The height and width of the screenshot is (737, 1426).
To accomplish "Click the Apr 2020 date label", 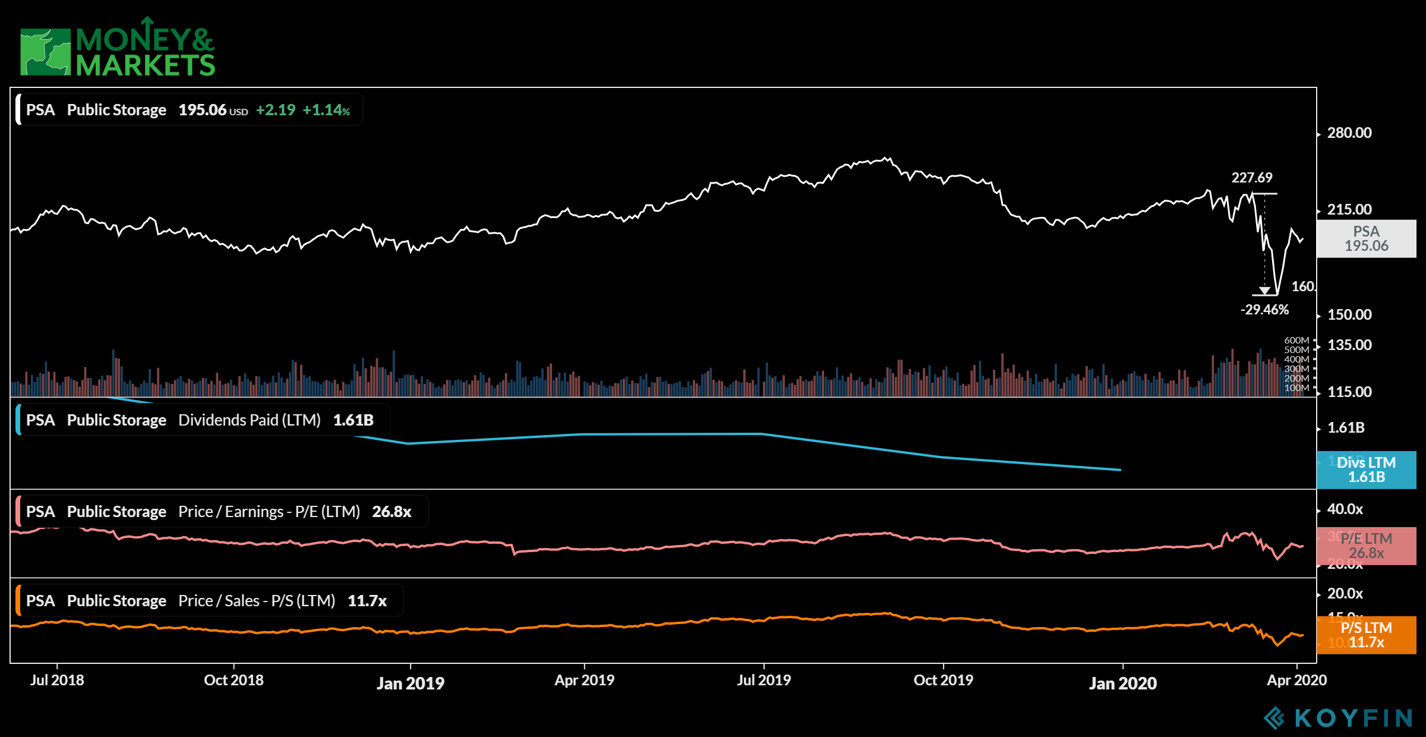I will 1296,680.
